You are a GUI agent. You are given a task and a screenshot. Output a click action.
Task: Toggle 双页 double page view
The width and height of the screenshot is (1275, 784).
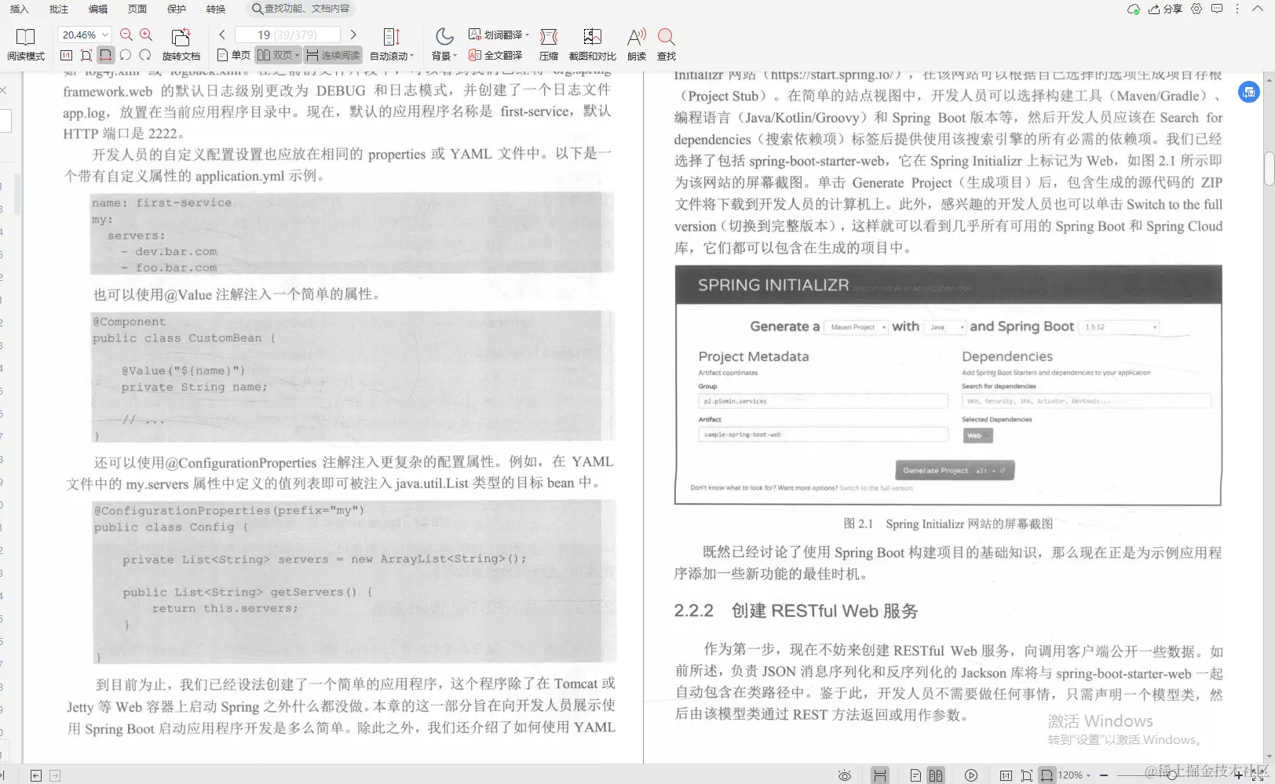275,55
